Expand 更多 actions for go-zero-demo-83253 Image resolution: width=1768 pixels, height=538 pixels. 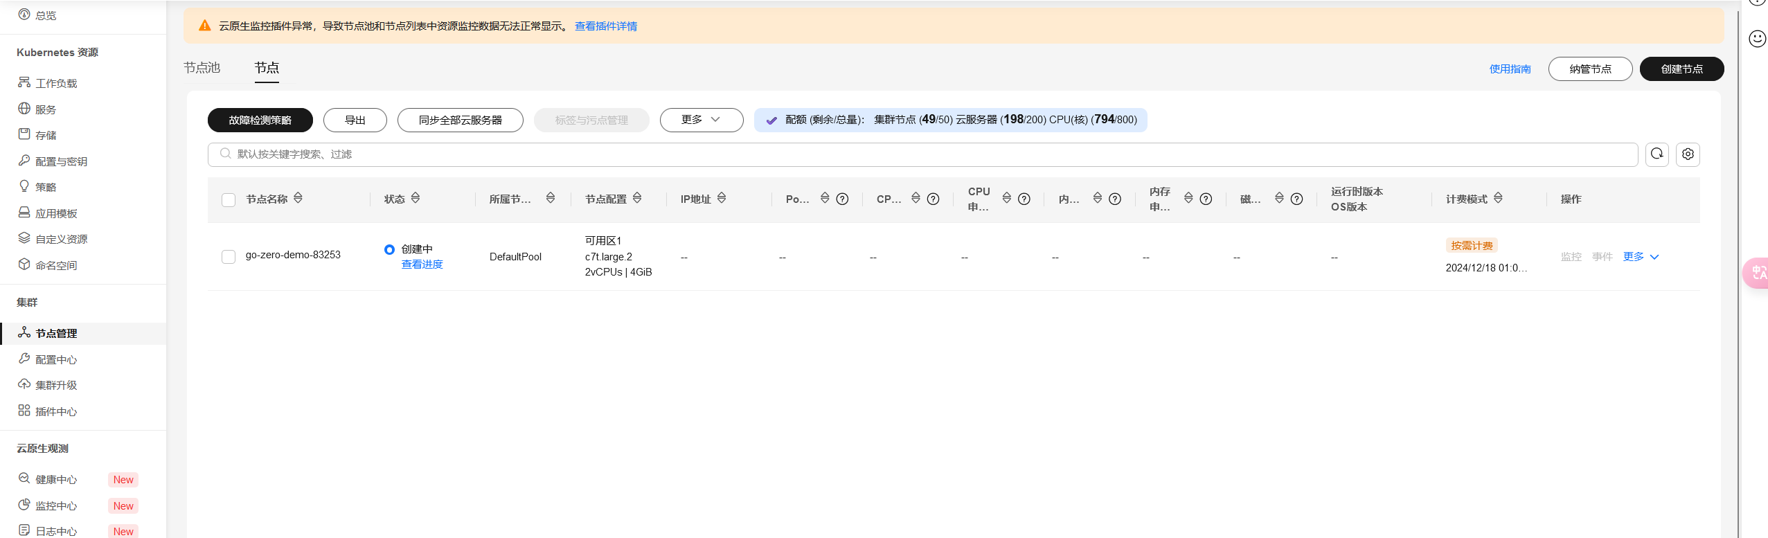pos(1641,257)
